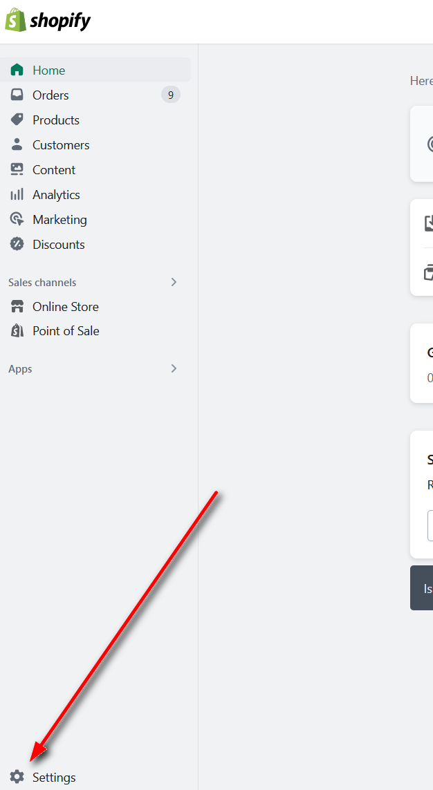This screenshot has width=433, height=790.
Task: Open the Customers person icon
Action: point(17,144)
